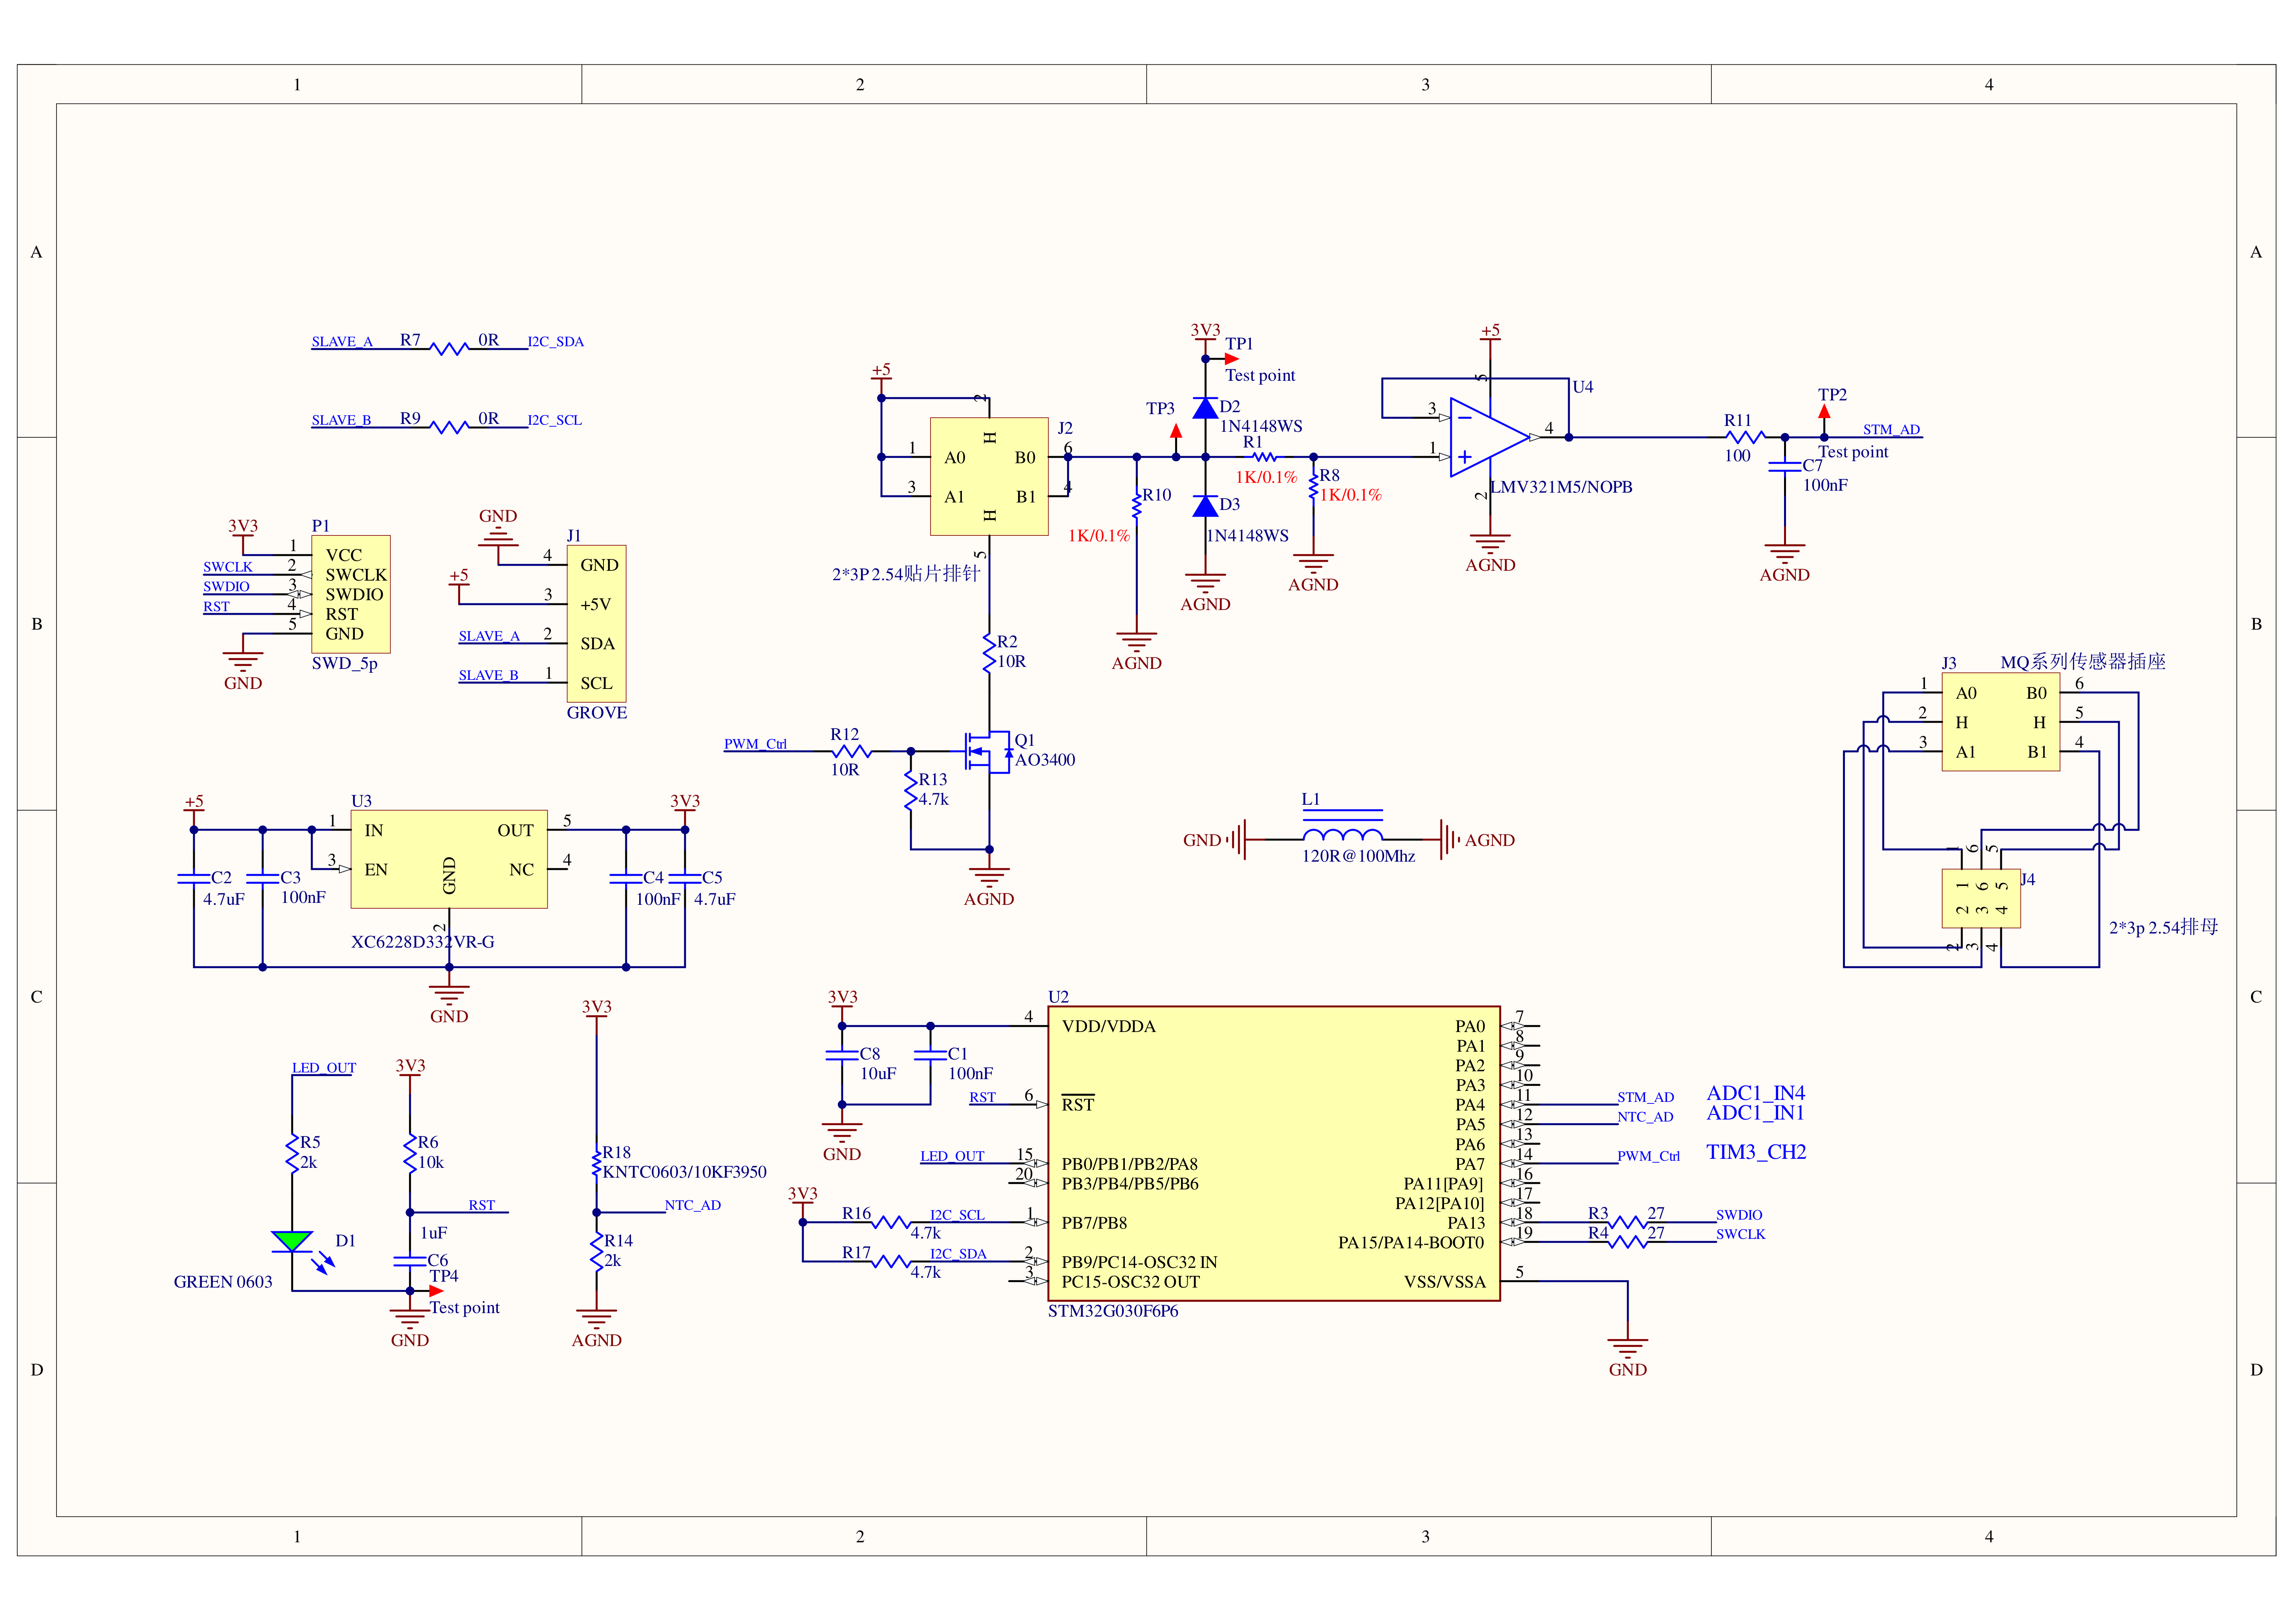Select resistor R11 100 ohm symbol
2296x1622 pixels.
(1745, 437)
